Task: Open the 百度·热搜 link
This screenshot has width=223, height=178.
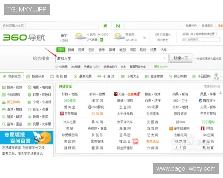Action: click(x=153, y=100)
